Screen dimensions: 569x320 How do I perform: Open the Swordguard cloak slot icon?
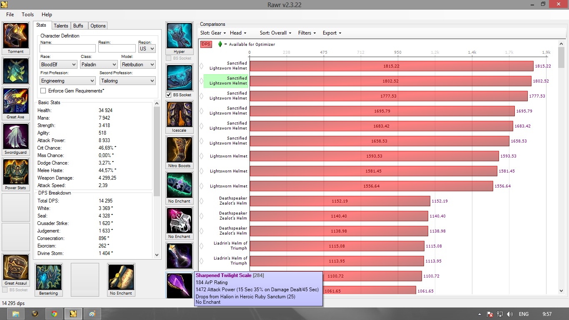click(x=16, y=136)
